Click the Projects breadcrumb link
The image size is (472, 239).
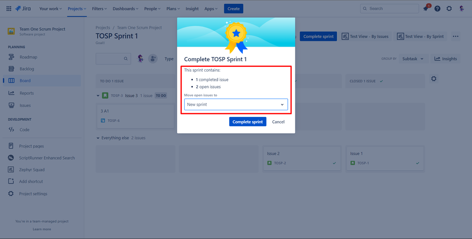point(103,28)
